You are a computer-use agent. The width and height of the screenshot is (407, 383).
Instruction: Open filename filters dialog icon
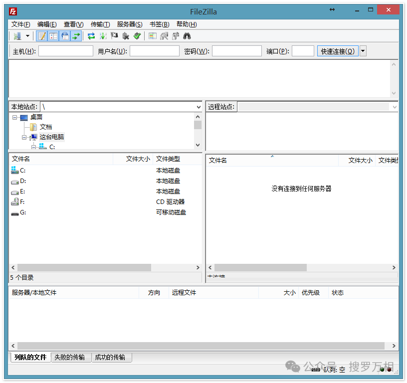pos(153,36)
